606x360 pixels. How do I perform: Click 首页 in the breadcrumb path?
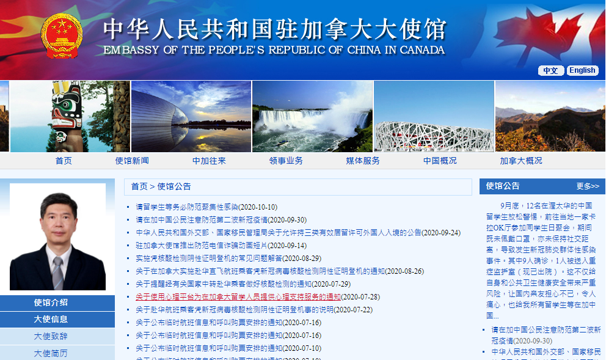pos(139,187)
